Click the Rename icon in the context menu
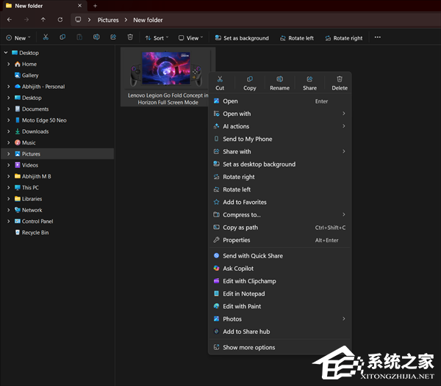 [x=279, y=79]
